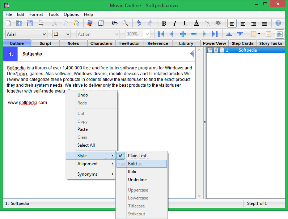This screenshot has width=288, height=219.
Task: Redo with the forward curved arrow icon
Action: click(150, 23)
